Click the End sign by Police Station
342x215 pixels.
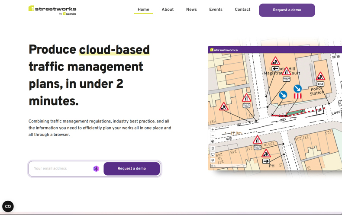[x=320, y=84]
